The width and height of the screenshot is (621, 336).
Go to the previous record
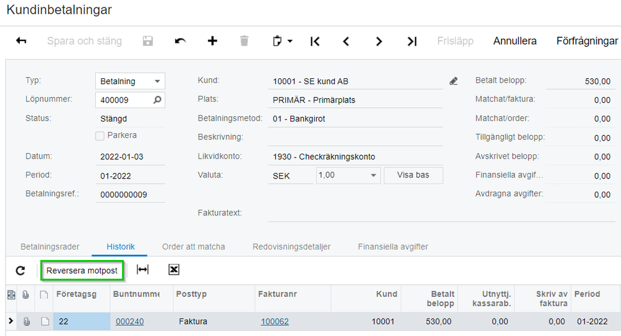tap(346, 41)
